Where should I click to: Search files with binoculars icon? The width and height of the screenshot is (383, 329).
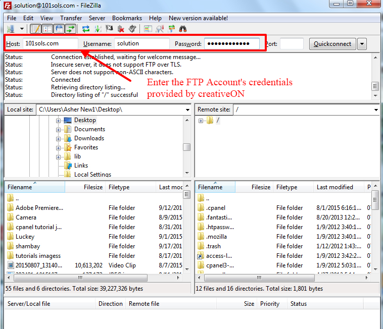click(x=183, y=29)
